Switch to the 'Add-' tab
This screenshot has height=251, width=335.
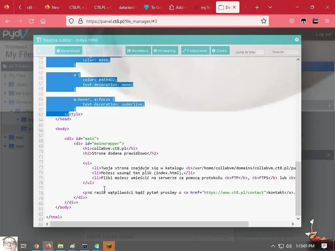tap(178, 8)
